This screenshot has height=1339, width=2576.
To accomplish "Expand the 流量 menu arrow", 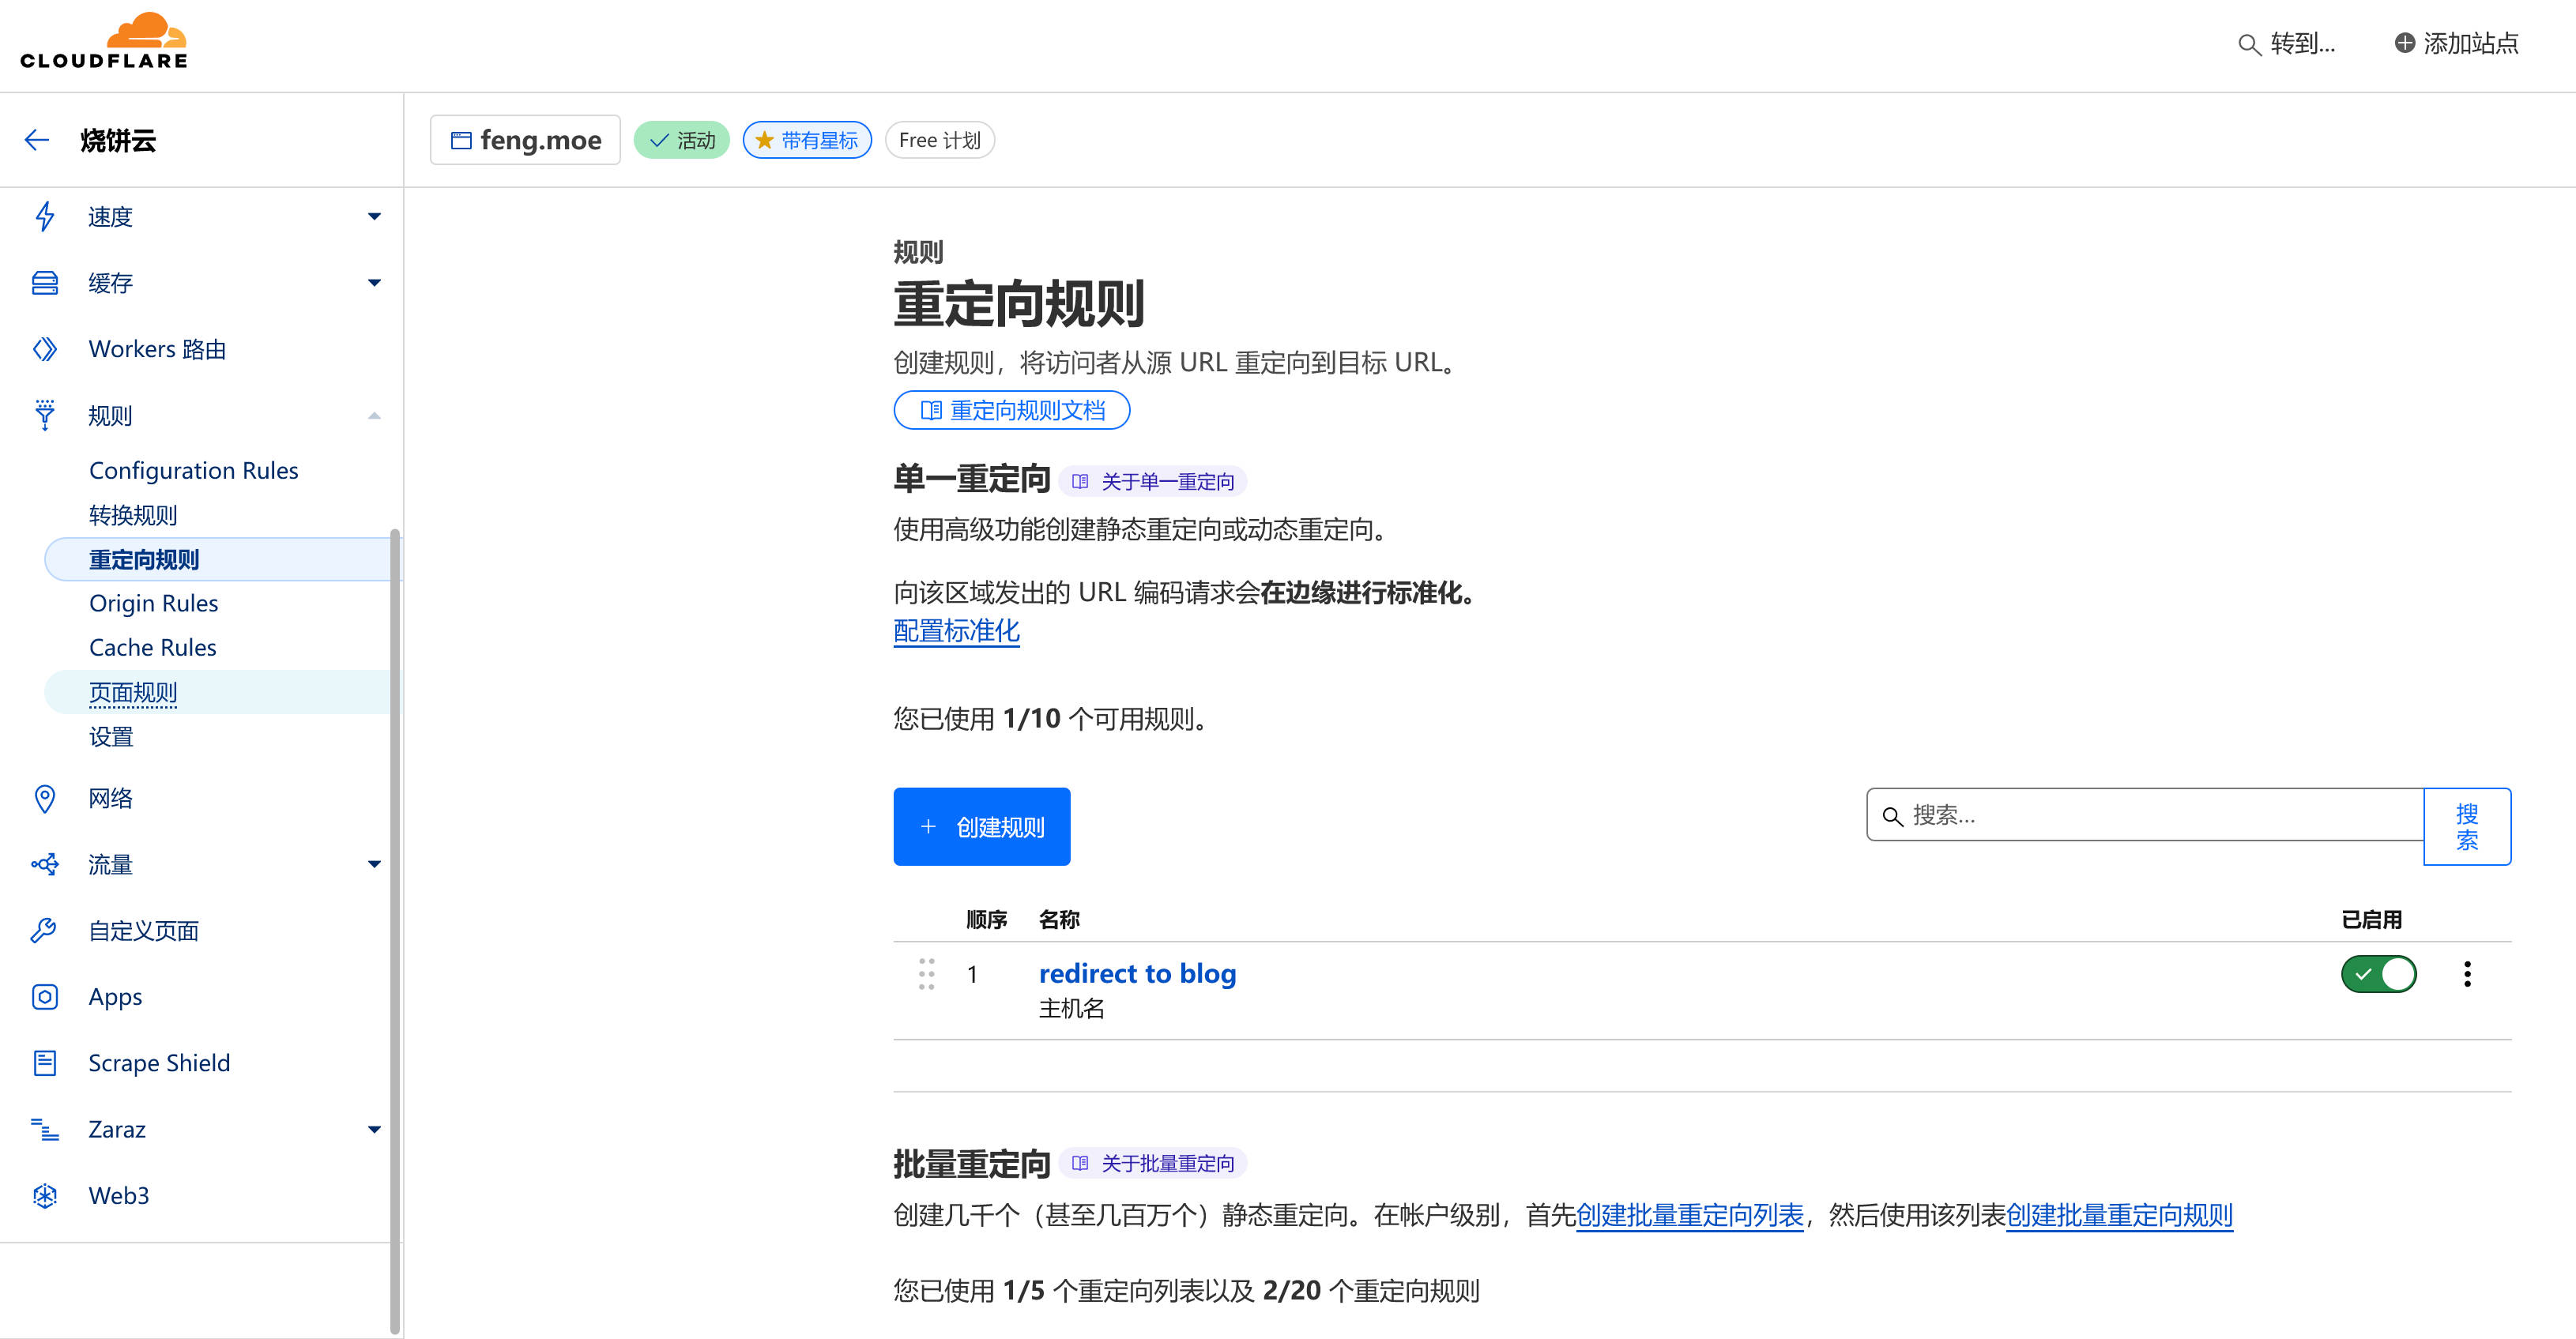I will tap(374, 864).
